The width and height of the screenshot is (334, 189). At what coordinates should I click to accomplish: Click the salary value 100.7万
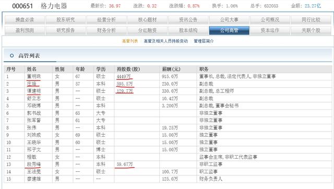(170, 172)
